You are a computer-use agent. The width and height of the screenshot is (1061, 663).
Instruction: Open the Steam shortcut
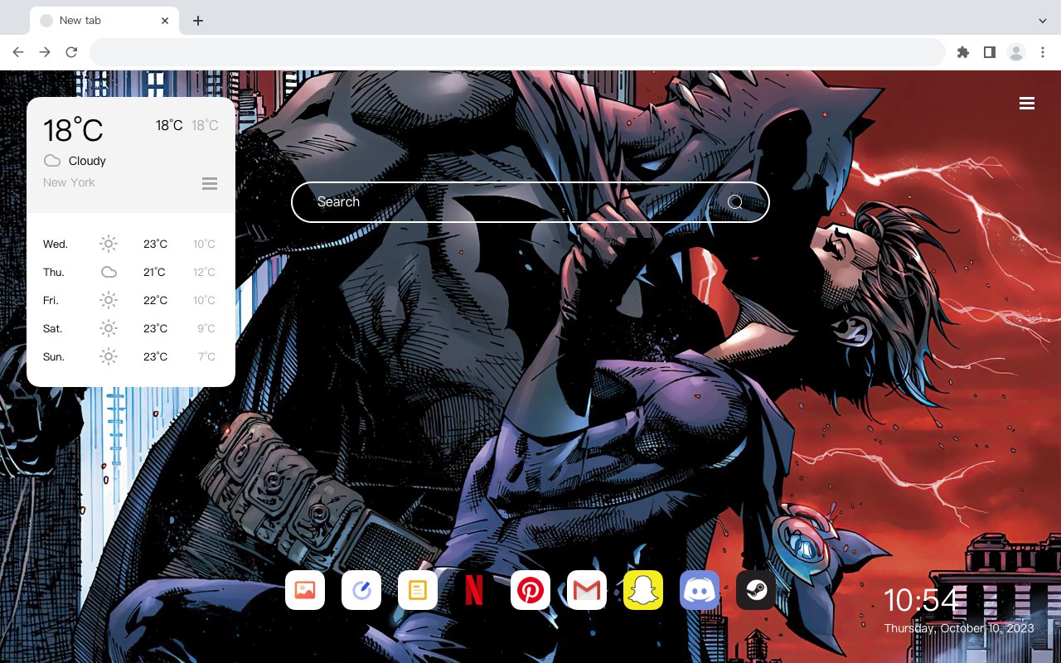click(756, 590)
